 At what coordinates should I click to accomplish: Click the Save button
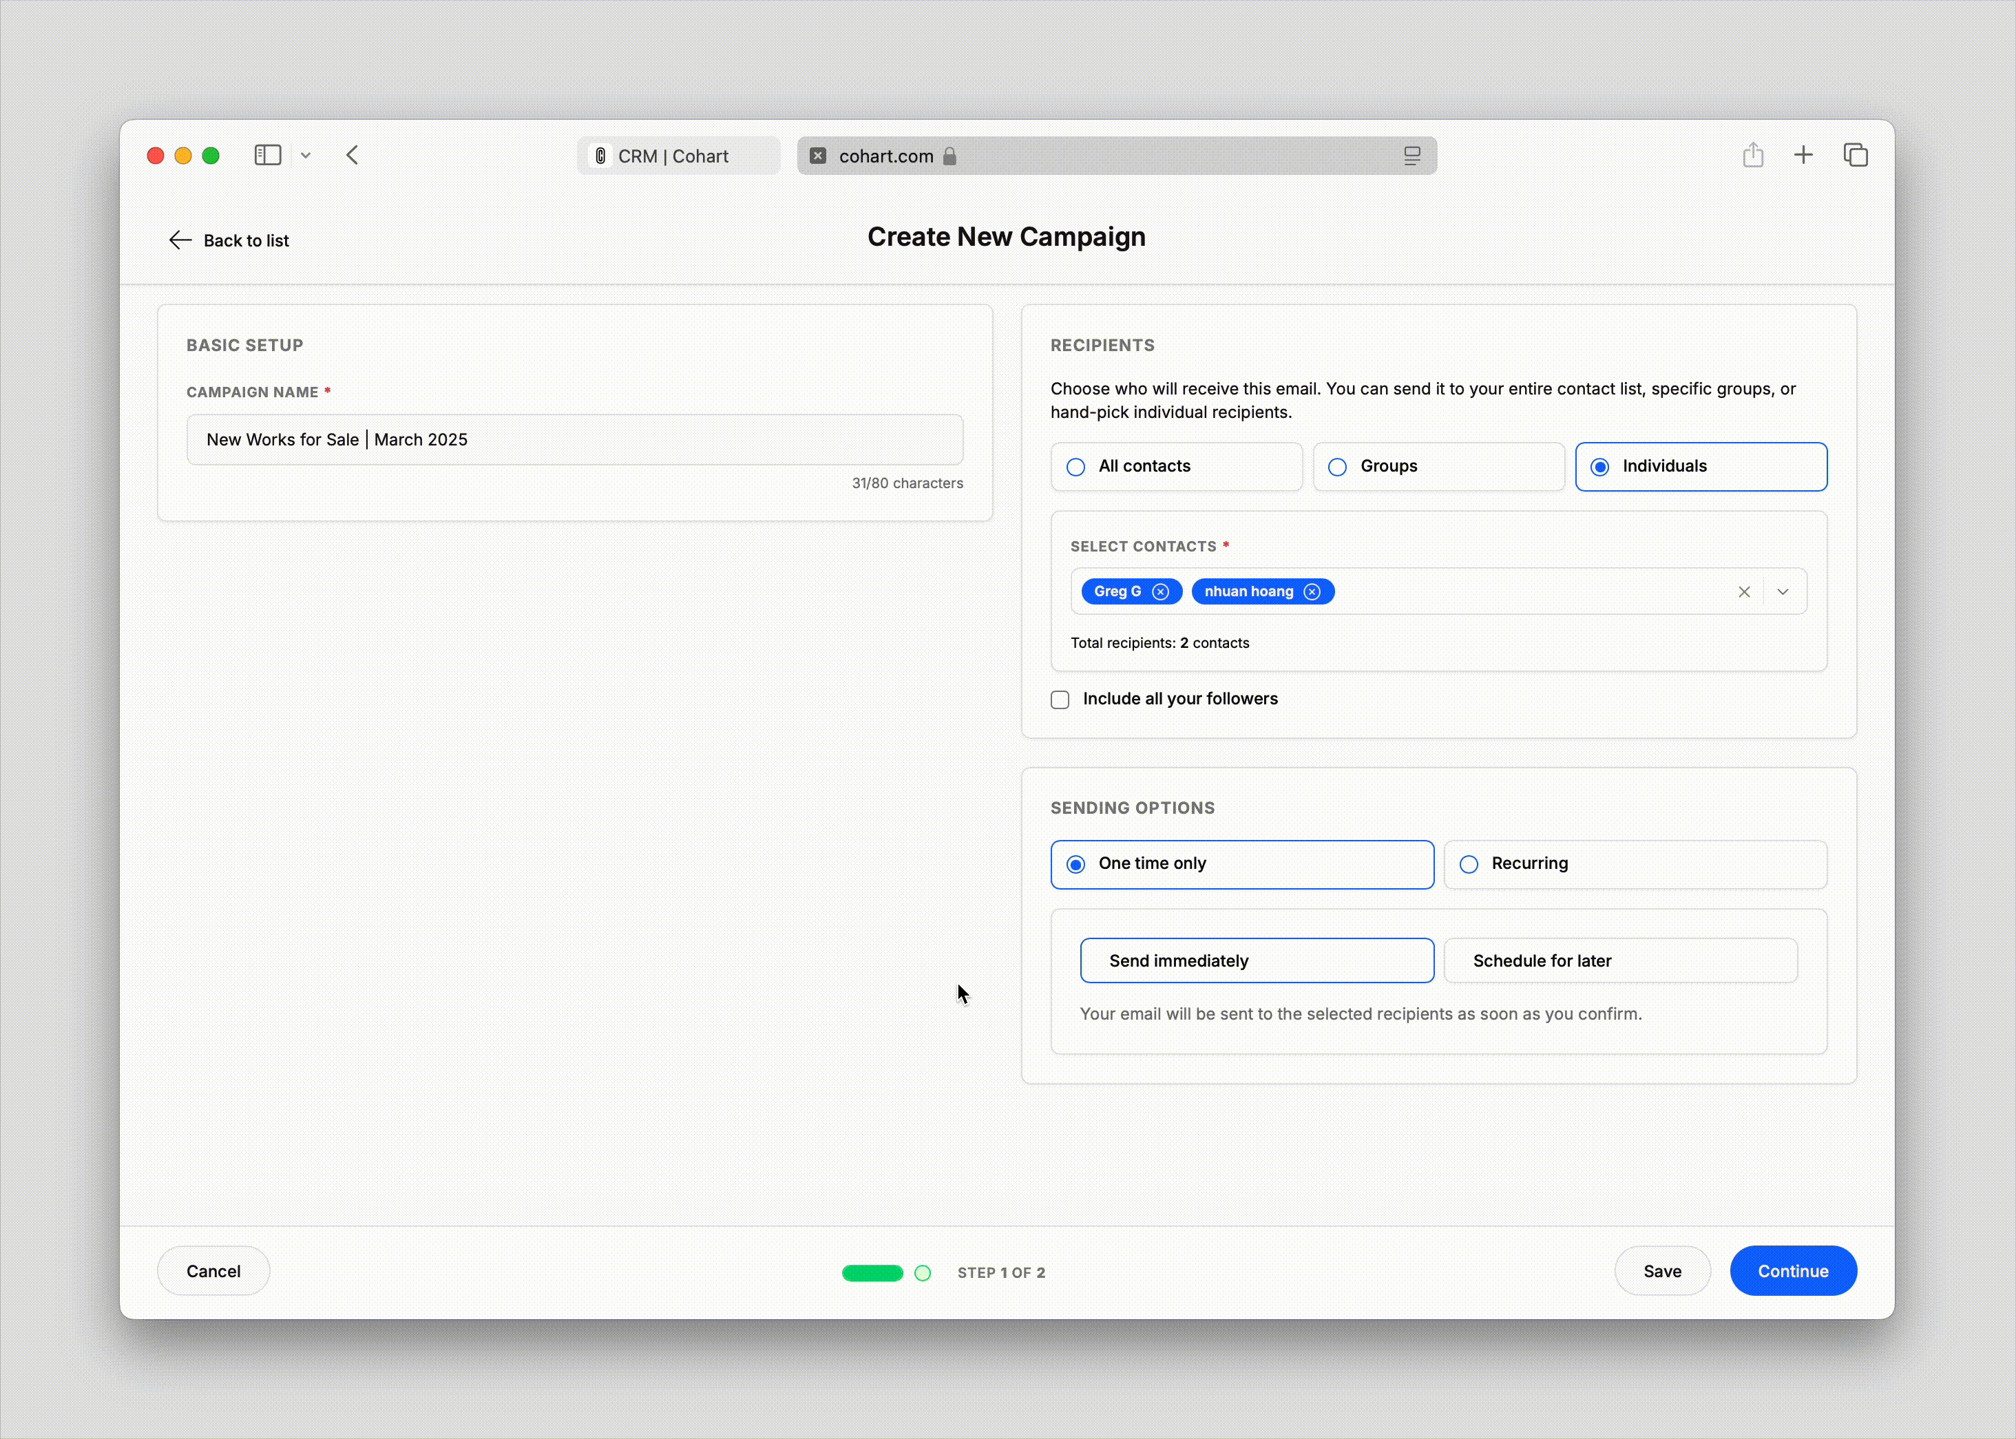[x=1662, y=1270]
